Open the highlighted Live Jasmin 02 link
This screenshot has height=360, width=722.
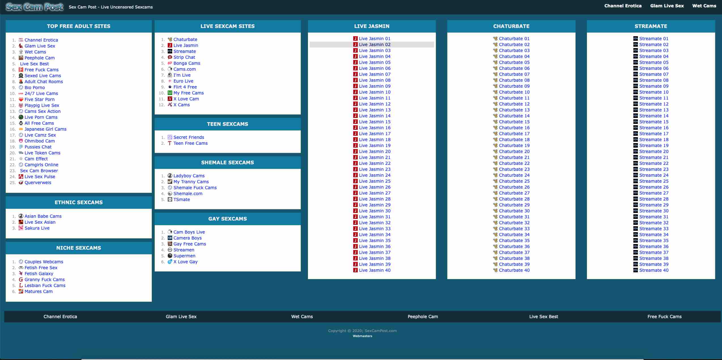coord(374,45)
